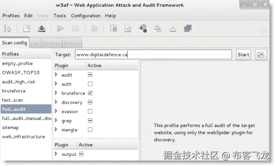Viewport: 275px width, 166px height.
Task: Click the Start button next to Target
Action: 244,55
